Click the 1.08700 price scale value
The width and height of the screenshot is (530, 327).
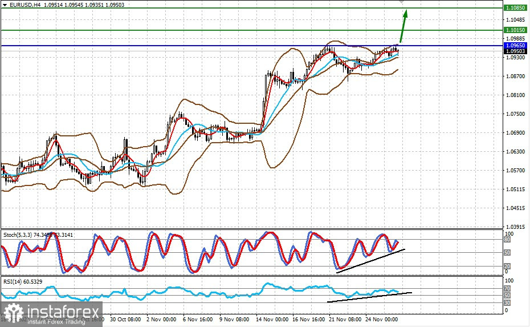click(x=515, y=76)
